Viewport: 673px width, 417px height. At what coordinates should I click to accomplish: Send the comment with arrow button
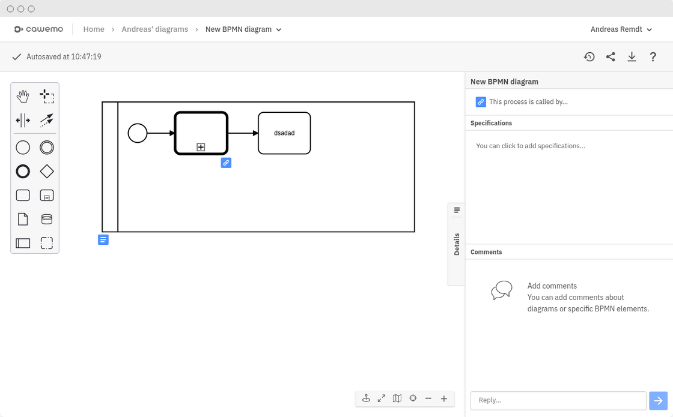coord(659,400)
